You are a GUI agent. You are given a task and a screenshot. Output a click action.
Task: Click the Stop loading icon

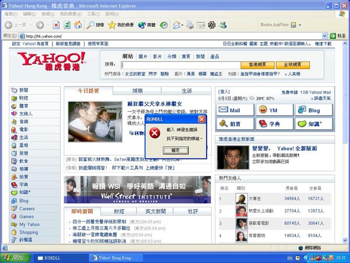[x=56, y=25]
